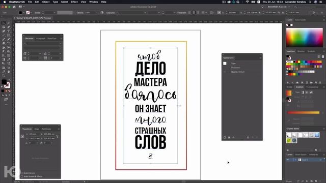
Task: Click the Opacity link in Appearance panel
Action: pos(234,72)
